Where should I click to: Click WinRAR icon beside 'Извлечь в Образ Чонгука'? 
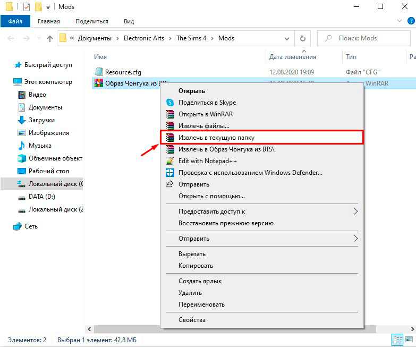point(170,149)
